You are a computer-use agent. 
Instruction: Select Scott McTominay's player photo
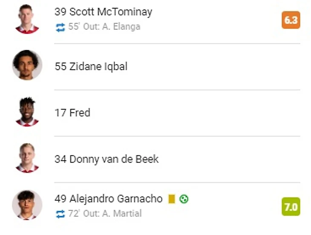27,19
